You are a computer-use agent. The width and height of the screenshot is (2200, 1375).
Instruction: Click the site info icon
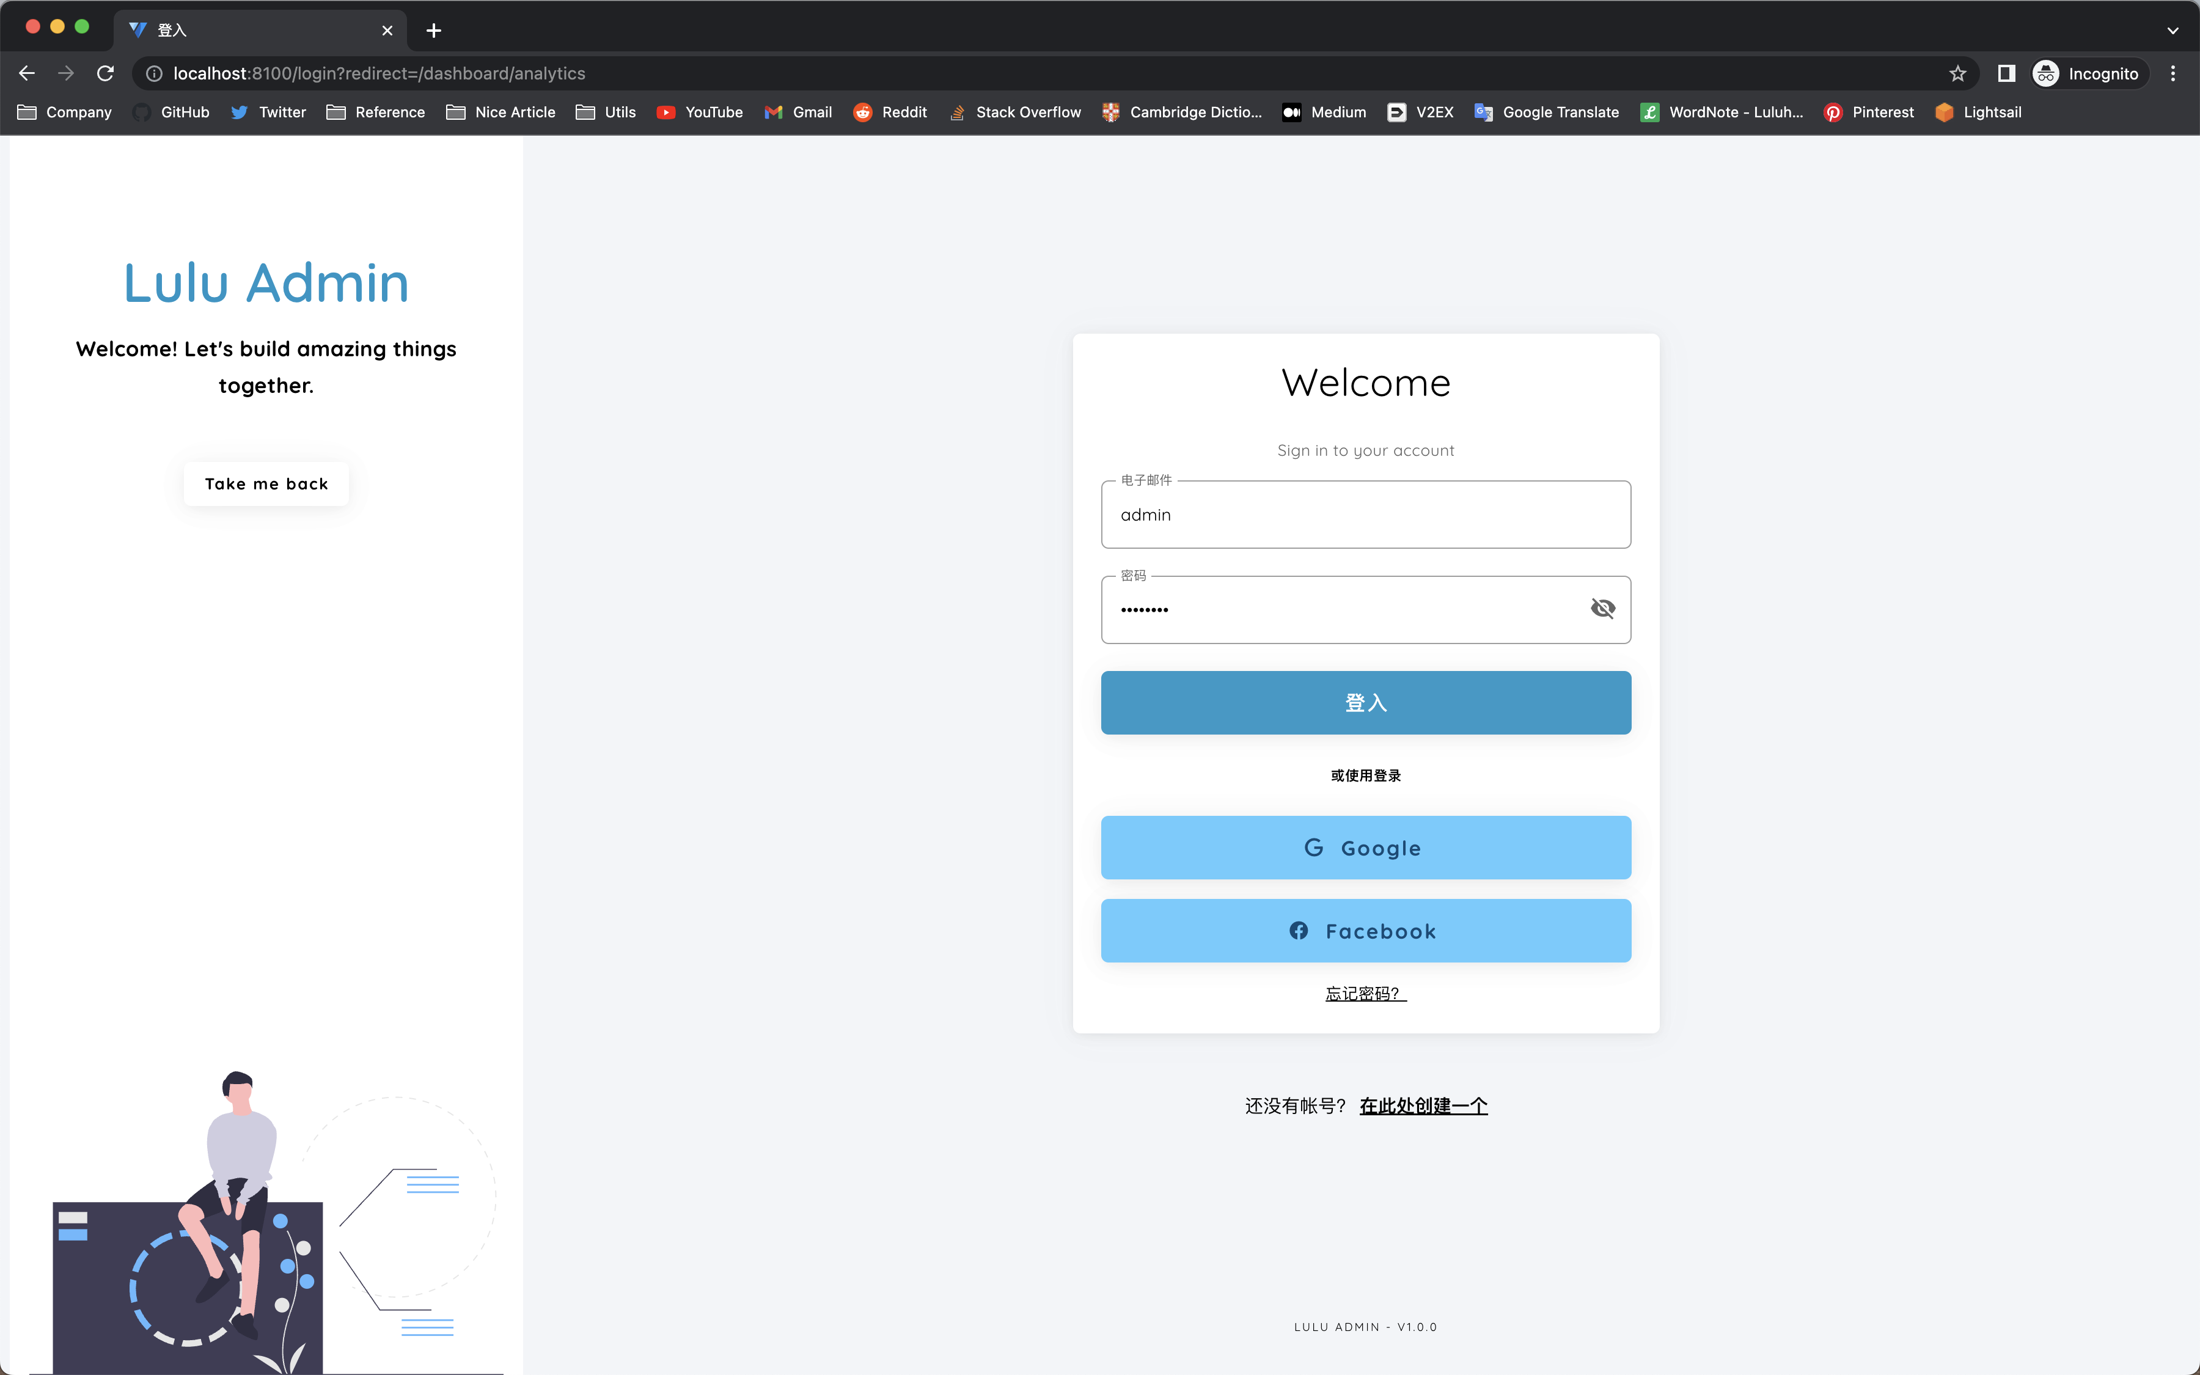(155, 74)
